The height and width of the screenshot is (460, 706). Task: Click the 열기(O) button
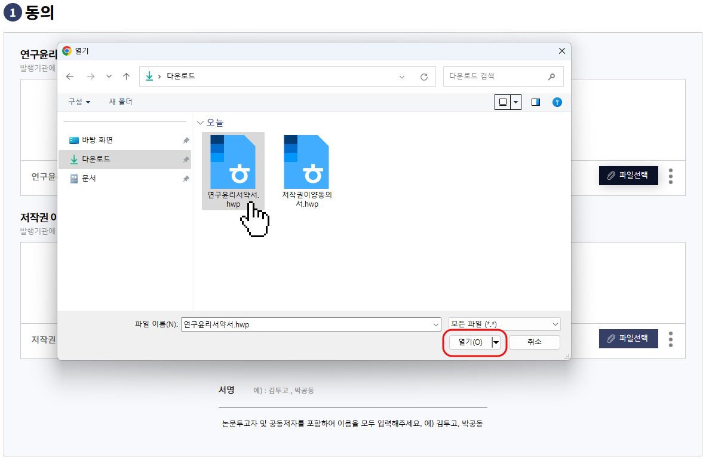pos(470,342)
